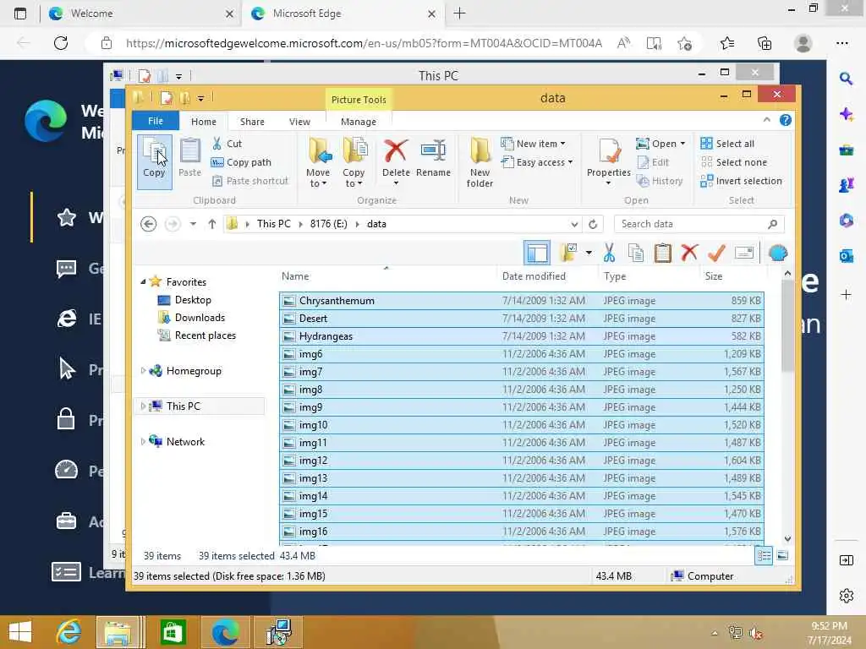Open Explorer help question mark icon

[x=786, y=120]
